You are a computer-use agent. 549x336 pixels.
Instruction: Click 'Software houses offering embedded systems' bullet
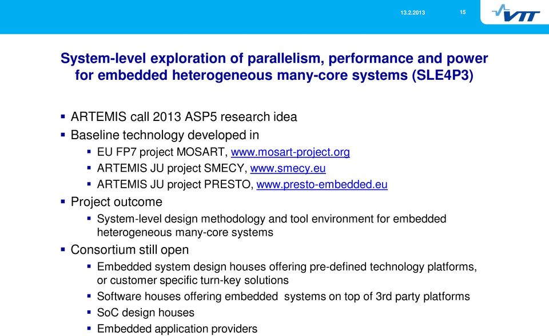pos(283,297)
